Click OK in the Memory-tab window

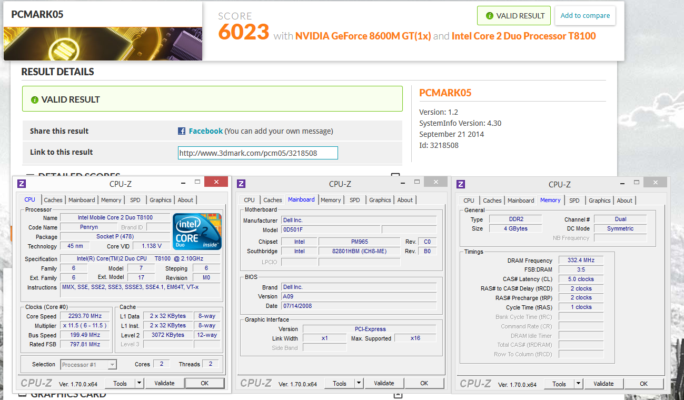[x=644, y=384]
